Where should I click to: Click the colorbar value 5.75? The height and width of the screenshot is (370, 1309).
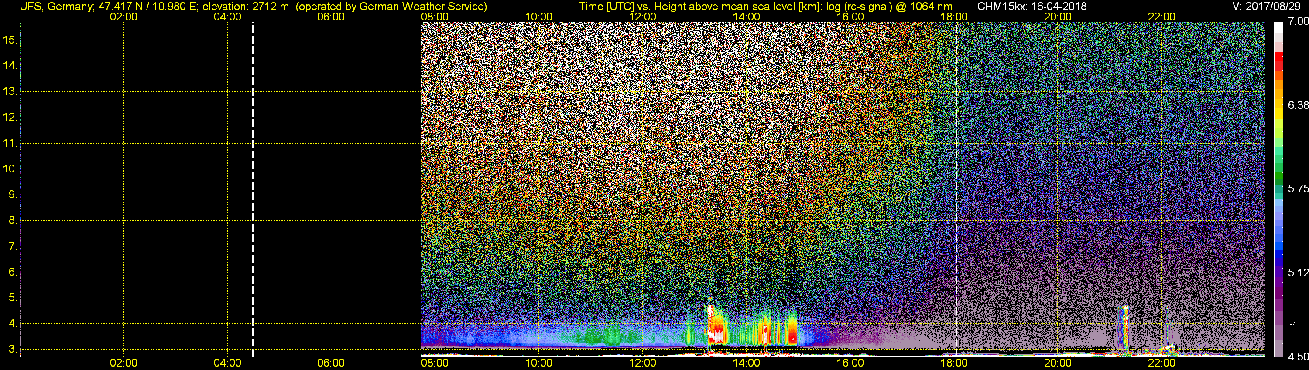[1298, 188]
